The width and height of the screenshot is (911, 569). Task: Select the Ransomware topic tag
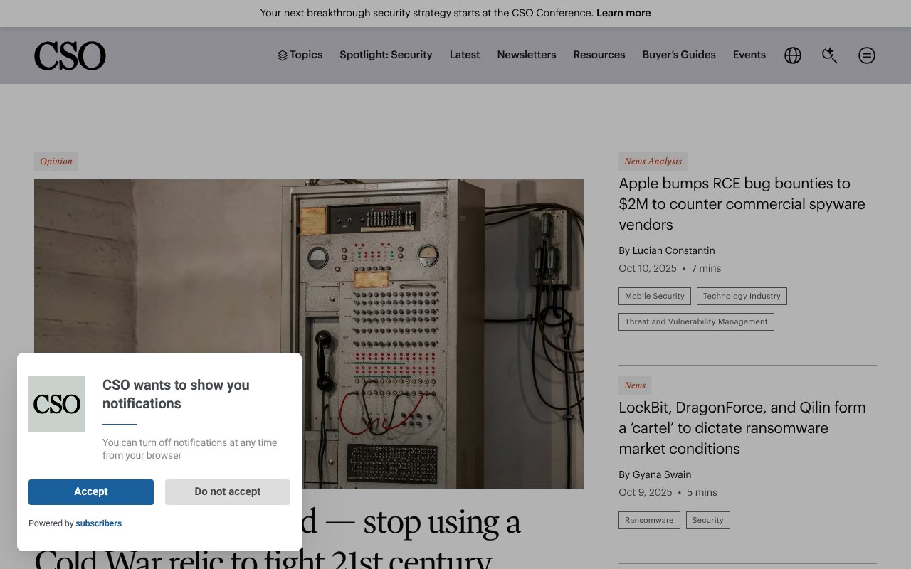tap(649, 520)
